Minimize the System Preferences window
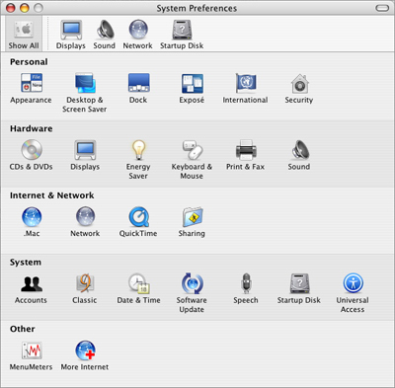 coord(25,8)
